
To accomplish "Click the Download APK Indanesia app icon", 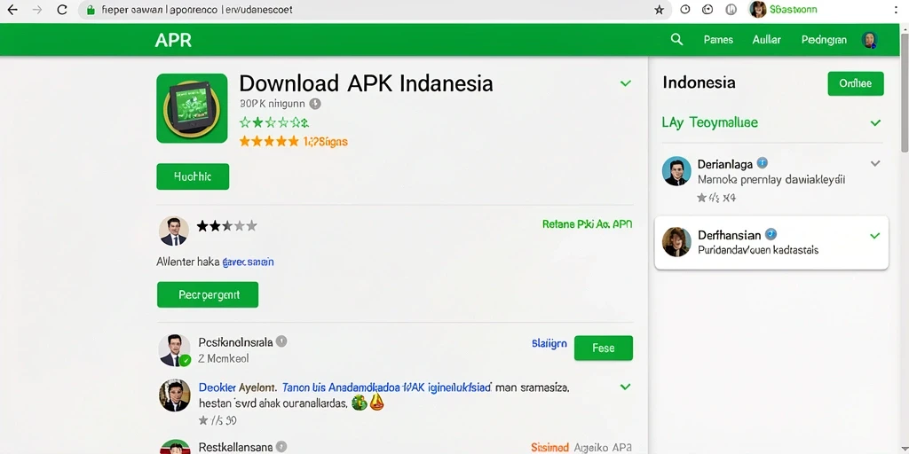I will (192, 108).
